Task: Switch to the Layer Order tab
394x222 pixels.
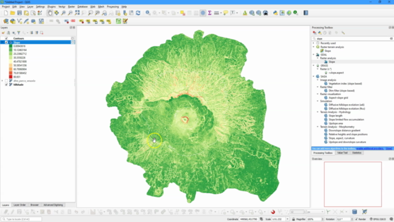Action: 19,205
